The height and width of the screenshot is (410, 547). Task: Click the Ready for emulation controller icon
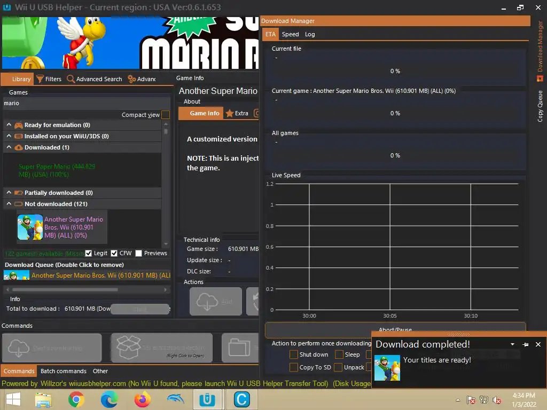19,125
